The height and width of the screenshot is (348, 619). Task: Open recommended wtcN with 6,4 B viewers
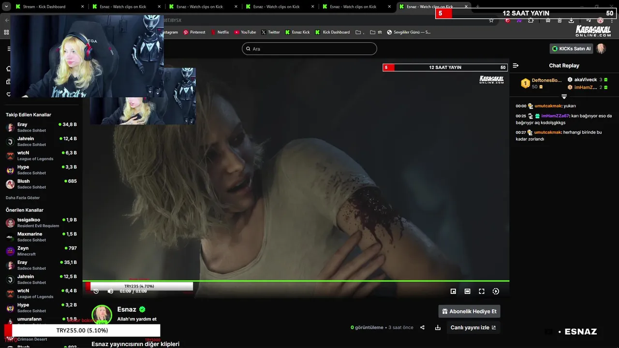41,293
